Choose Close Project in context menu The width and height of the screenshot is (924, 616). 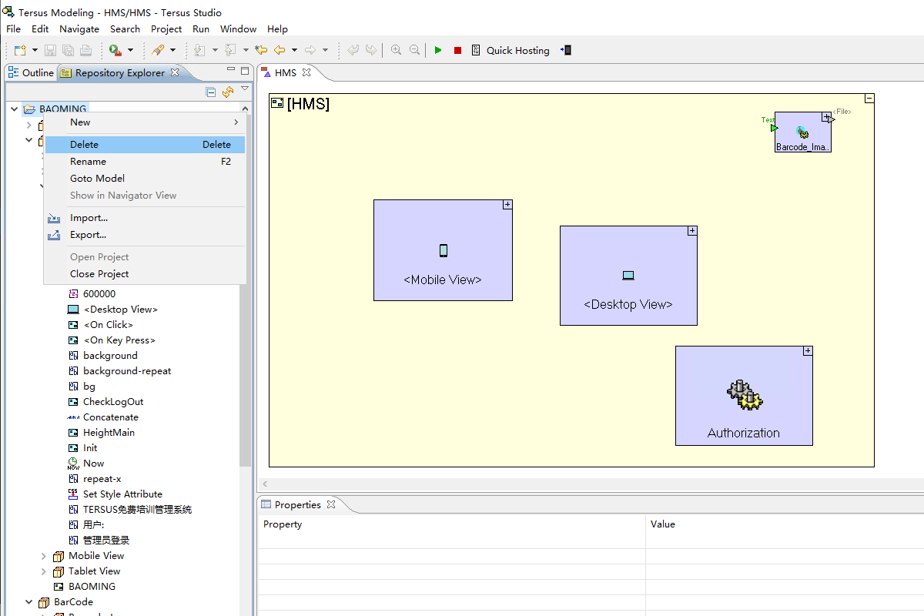point(145,274)
